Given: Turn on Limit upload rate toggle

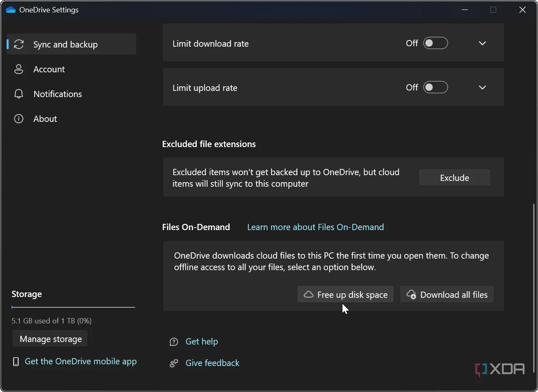Looking at the screenshot, I should click(436, 87).
